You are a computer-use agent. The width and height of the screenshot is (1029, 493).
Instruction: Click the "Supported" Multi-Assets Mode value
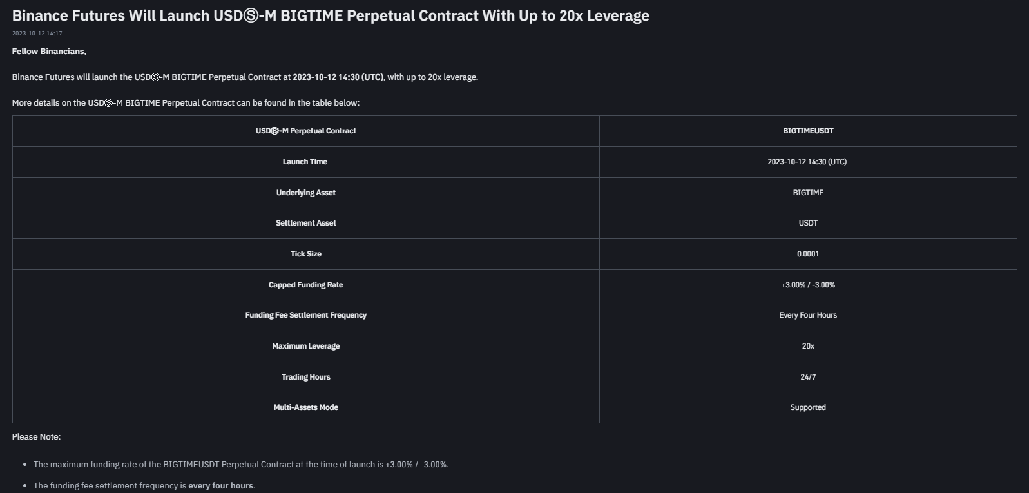808,407
